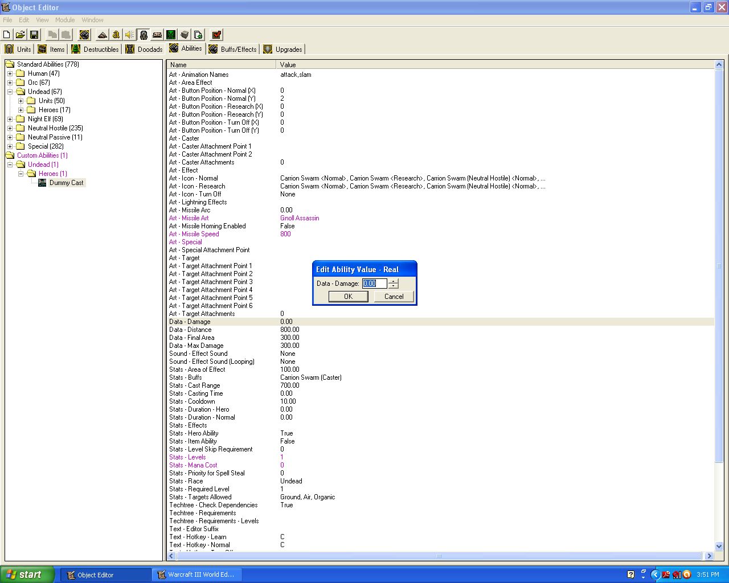Open the Campaign Editor icon
This screenshot has height=583, width=729.
tap(157, 35)
